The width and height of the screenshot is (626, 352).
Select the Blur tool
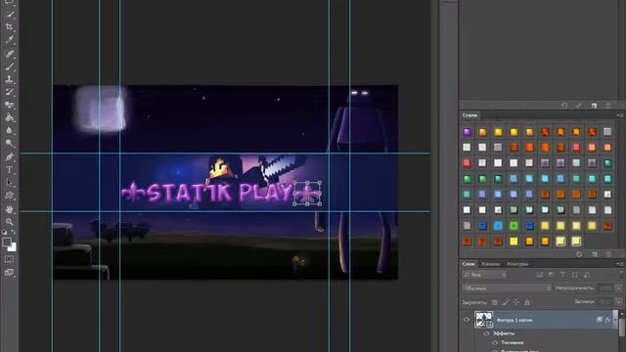10,130
